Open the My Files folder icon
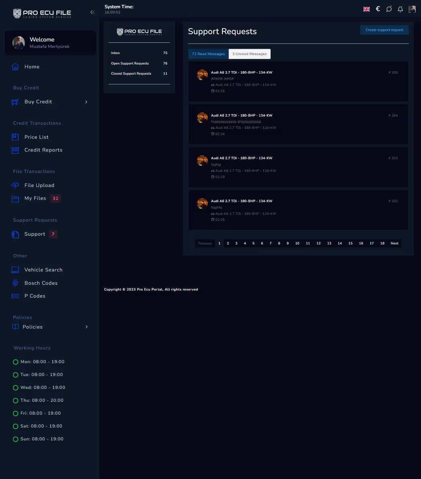Image resolution: width=421 pixels, height=479 pixels. coord(15,198)
